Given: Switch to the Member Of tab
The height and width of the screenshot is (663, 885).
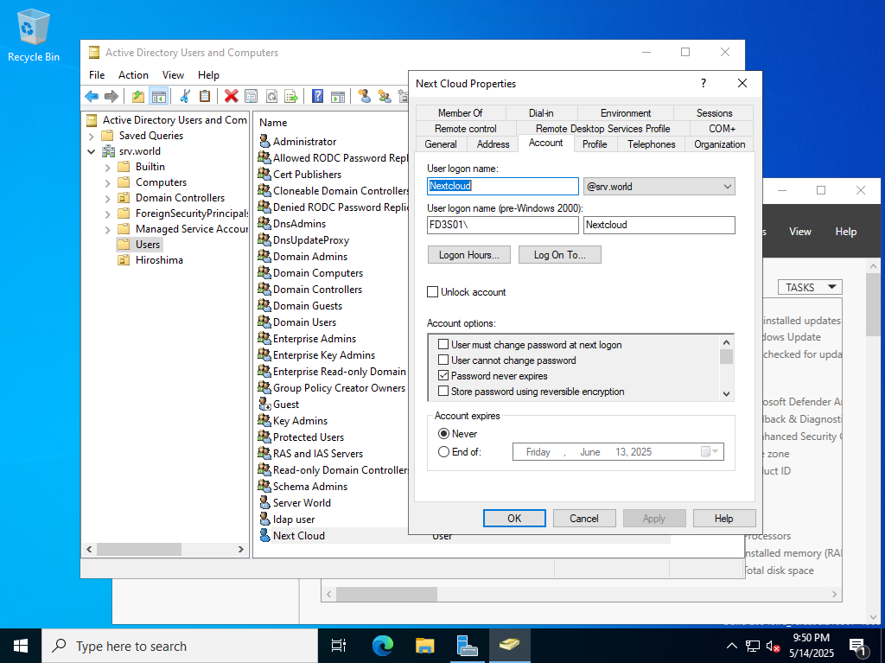Looking at the screenshot, I should [461, 113].
